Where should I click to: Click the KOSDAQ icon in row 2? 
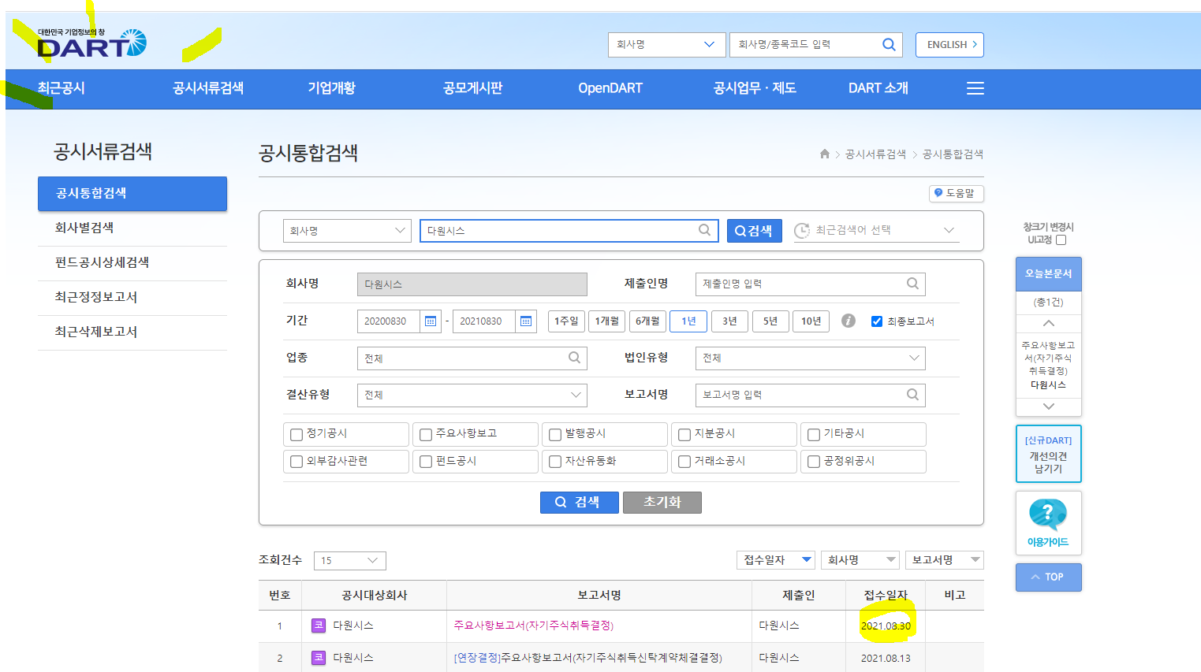pos(319,658)
